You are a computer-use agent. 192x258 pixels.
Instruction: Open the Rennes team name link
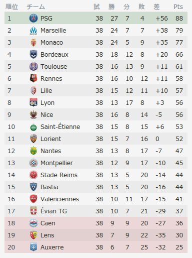click(51, 79)
